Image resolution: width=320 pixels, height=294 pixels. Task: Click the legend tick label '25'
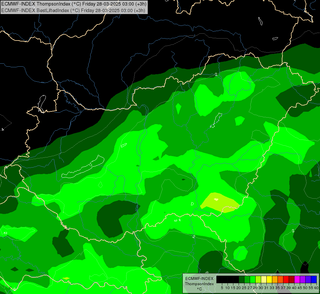[x=244, y=288]
